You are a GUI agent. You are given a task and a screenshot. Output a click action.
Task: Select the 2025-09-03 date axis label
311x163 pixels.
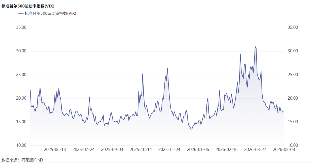tap(112, 149)
